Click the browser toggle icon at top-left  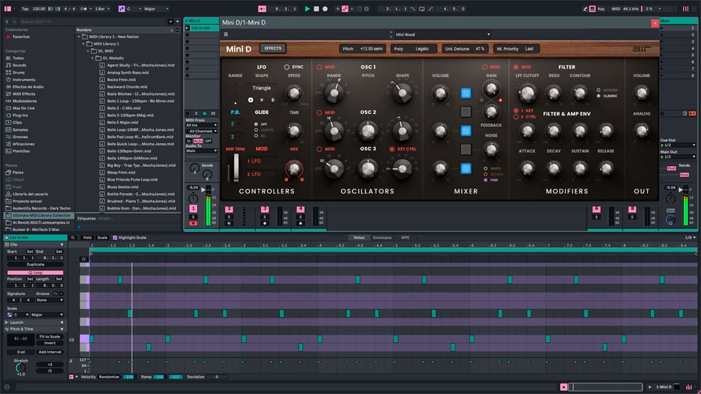[x=7, y=9]
